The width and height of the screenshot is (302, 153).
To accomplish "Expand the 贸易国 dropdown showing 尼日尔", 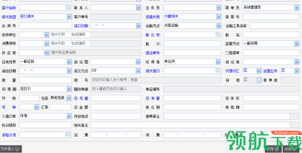I will 69,89.
